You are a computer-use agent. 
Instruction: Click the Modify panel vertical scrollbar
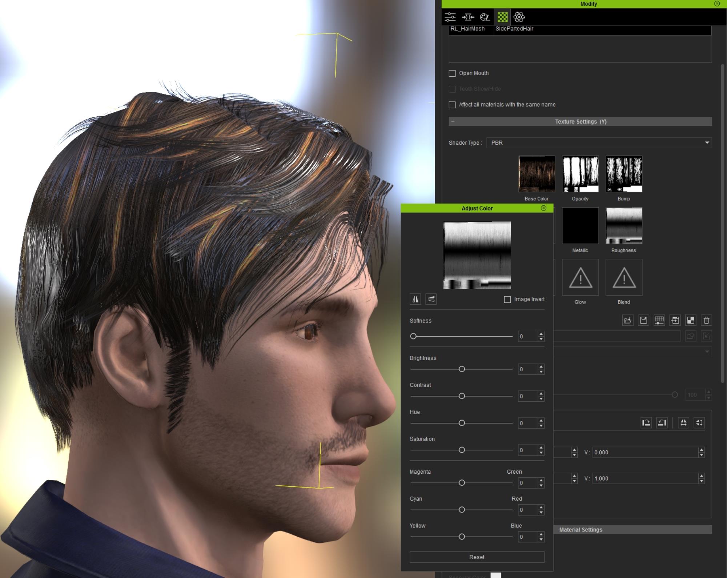pyautogui.click(x=723, y=223)
